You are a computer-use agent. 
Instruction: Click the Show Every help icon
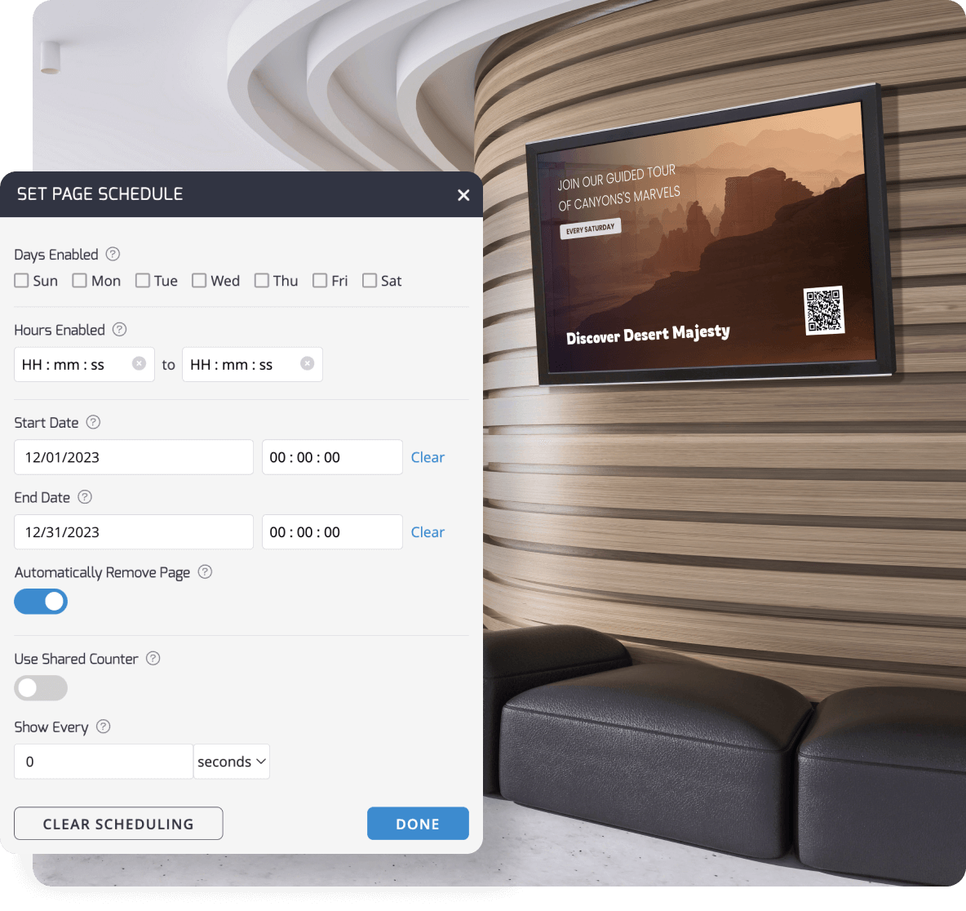coord(104,727)
